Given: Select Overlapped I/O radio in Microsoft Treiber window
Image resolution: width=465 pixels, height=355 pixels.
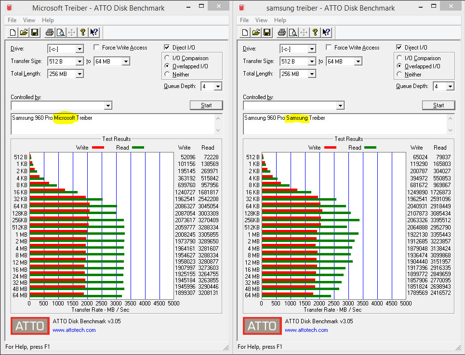Looking at the screenshot, I should pos(167,66).
